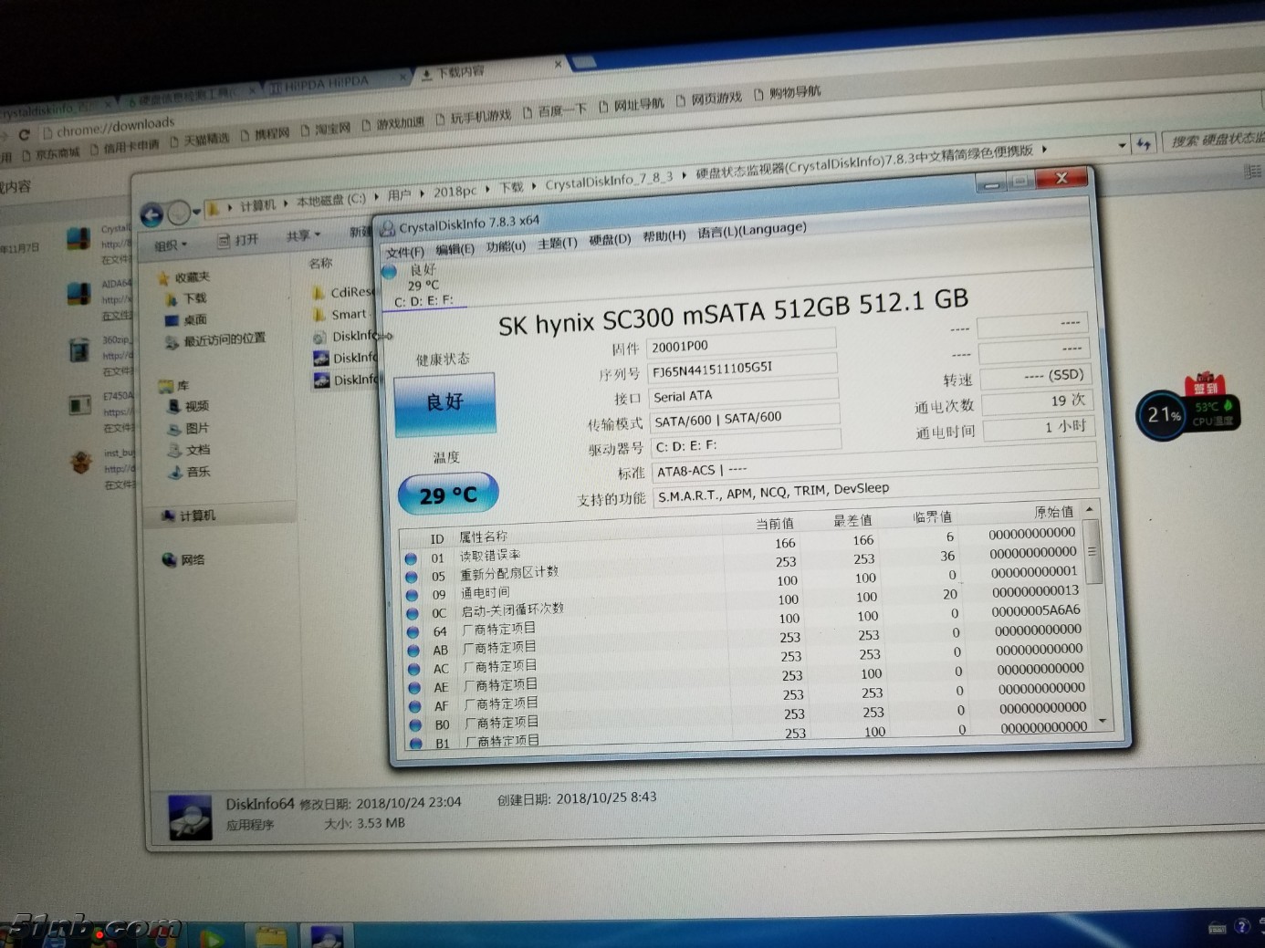Click the Explorer forward arrow button
Viewport: 1265px width, 948px height.
pyautogui.click(x=179, y=214)
